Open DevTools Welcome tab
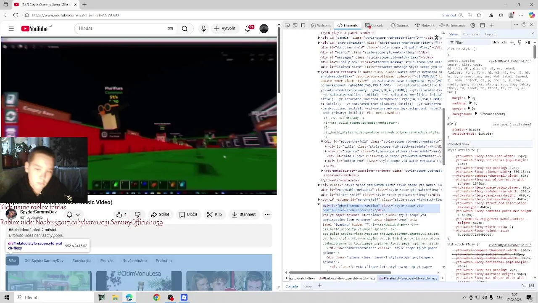 321,25
